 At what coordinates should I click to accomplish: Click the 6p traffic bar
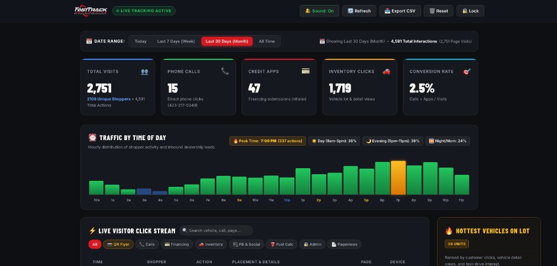pos(383,179)
